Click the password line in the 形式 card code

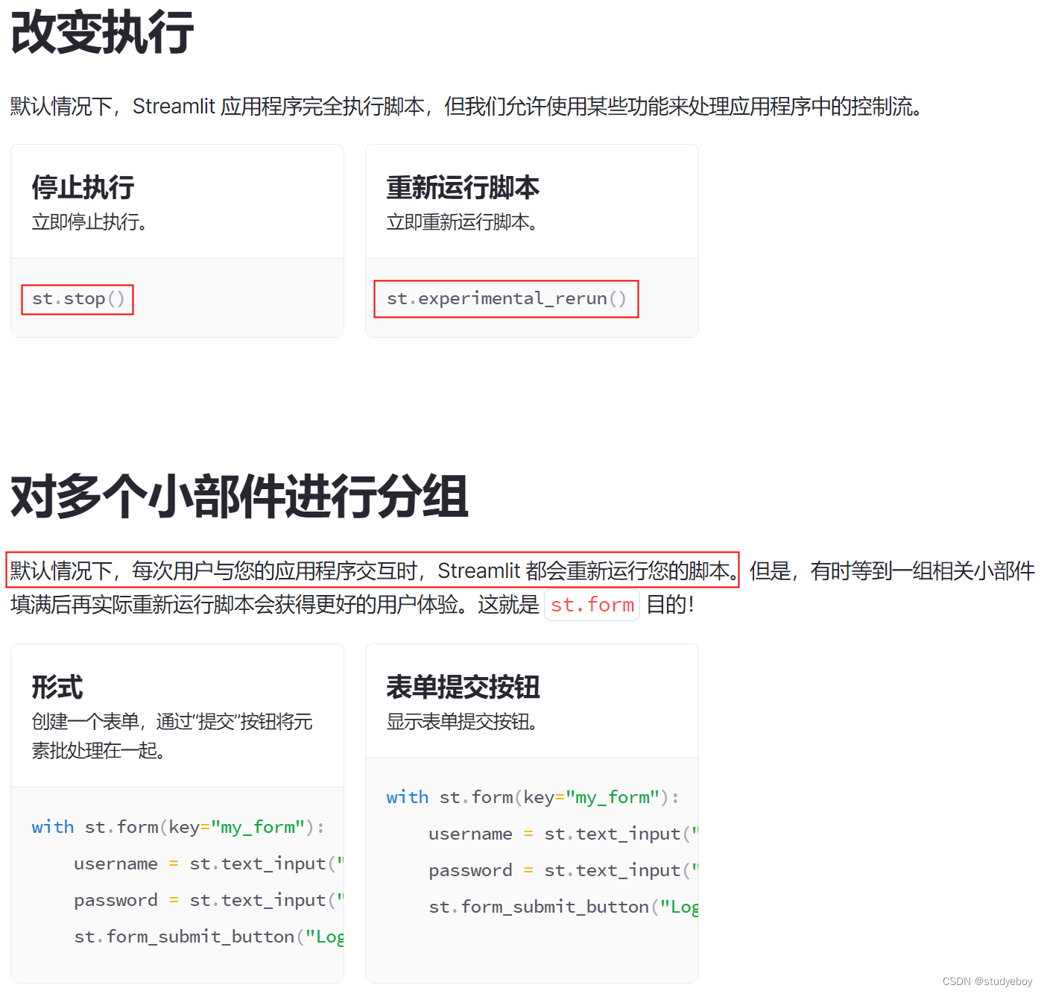click(209, 900)
